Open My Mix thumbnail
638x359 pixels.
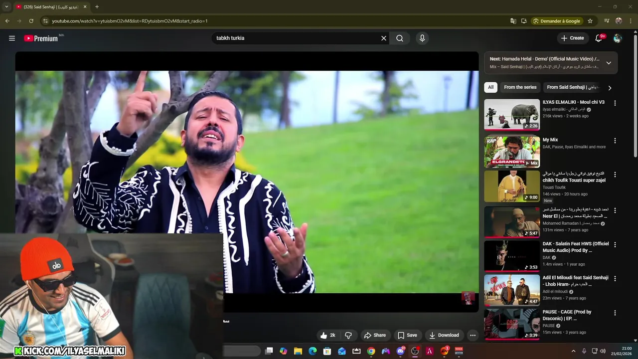[512, 152]
